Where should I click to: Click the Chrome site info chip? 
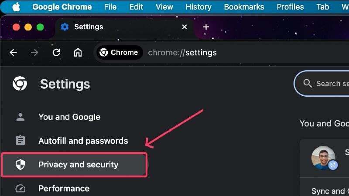point(119,53)
